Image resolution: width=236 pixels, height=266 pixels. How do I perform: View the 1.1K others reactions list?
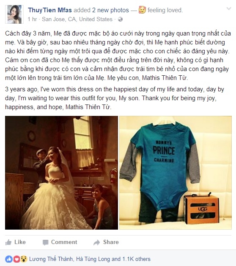(x=137, y=259)
